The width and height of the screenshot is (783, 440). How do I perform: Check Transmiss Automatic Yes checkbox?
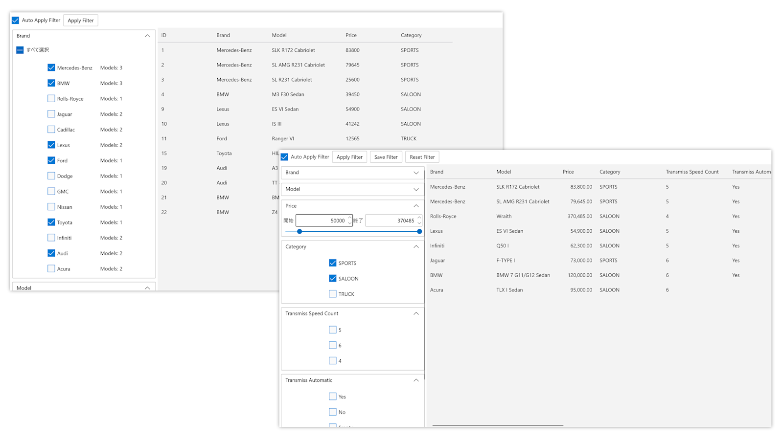pos(333,396)
